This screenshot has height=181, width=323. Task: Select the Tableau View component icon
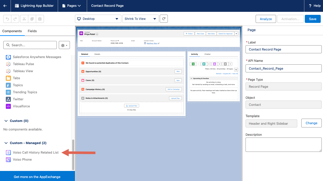(x=8, y=71)
